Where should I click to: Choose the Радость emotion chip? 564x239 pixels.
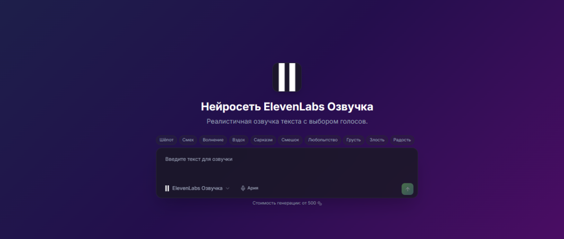click(402, 140)
